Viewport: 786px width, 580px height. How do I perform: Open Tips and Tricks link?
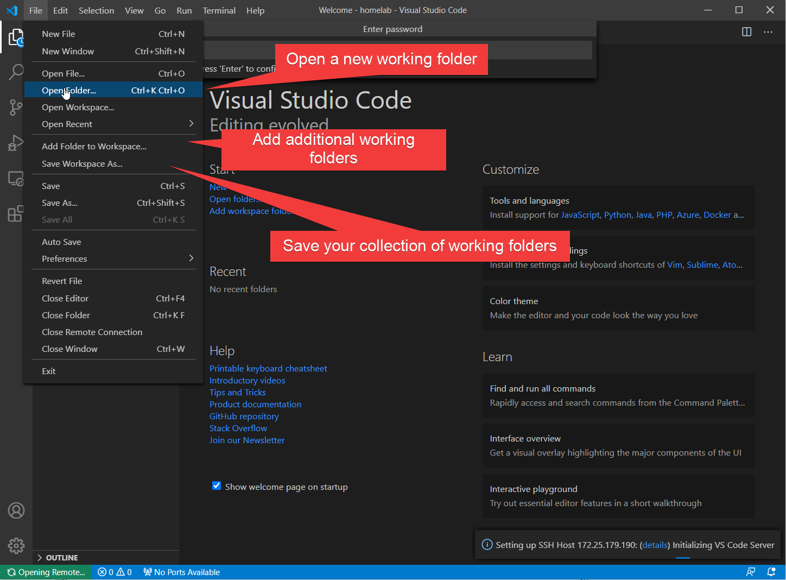(238, 392)
